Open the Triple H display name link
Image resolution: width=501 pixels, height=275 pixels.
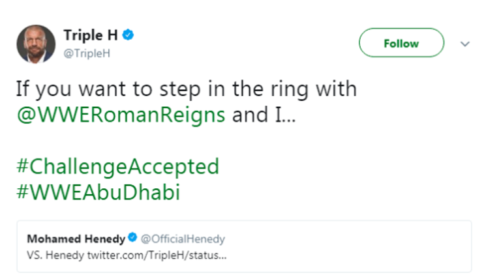[90, 35]
